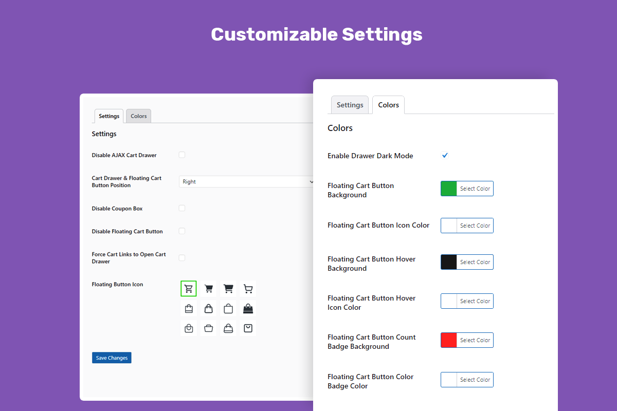Check Force Cart Links to Open Cart Drawer
Viewport: 617px width, 411px height.
tap(182, 258)
